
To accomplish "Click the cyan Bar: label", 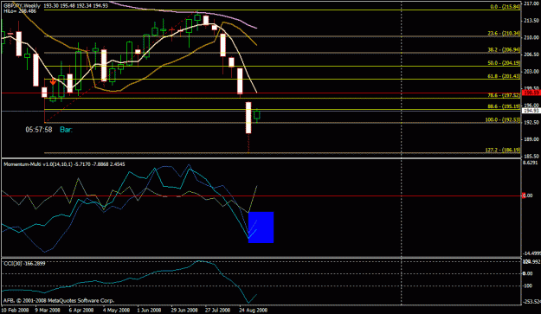I will [x=67, y=130].
